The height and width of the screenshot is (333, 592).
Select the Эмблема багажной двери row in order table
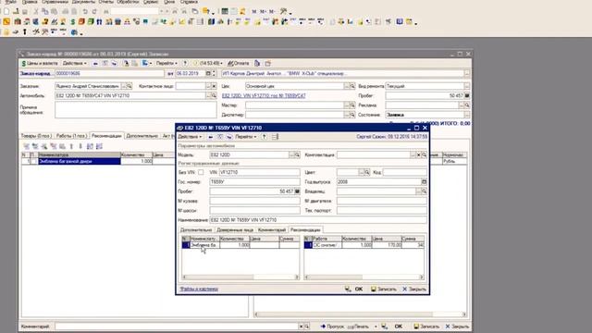(80, 161)
